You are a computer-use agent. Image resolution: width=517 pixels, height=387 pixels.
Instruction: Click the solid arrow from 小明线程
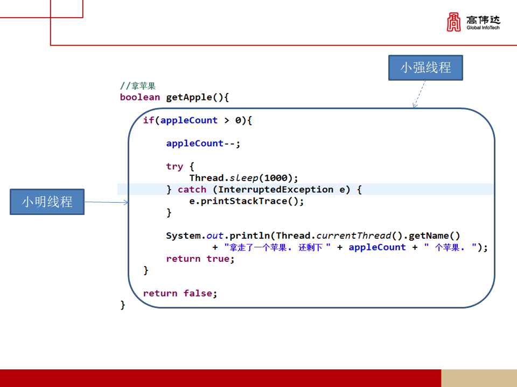click(x=105, y=202)
